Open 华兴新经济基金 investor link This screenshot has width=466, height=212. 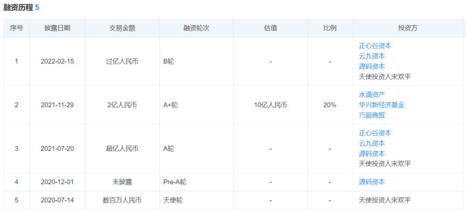tap(381, 105)
